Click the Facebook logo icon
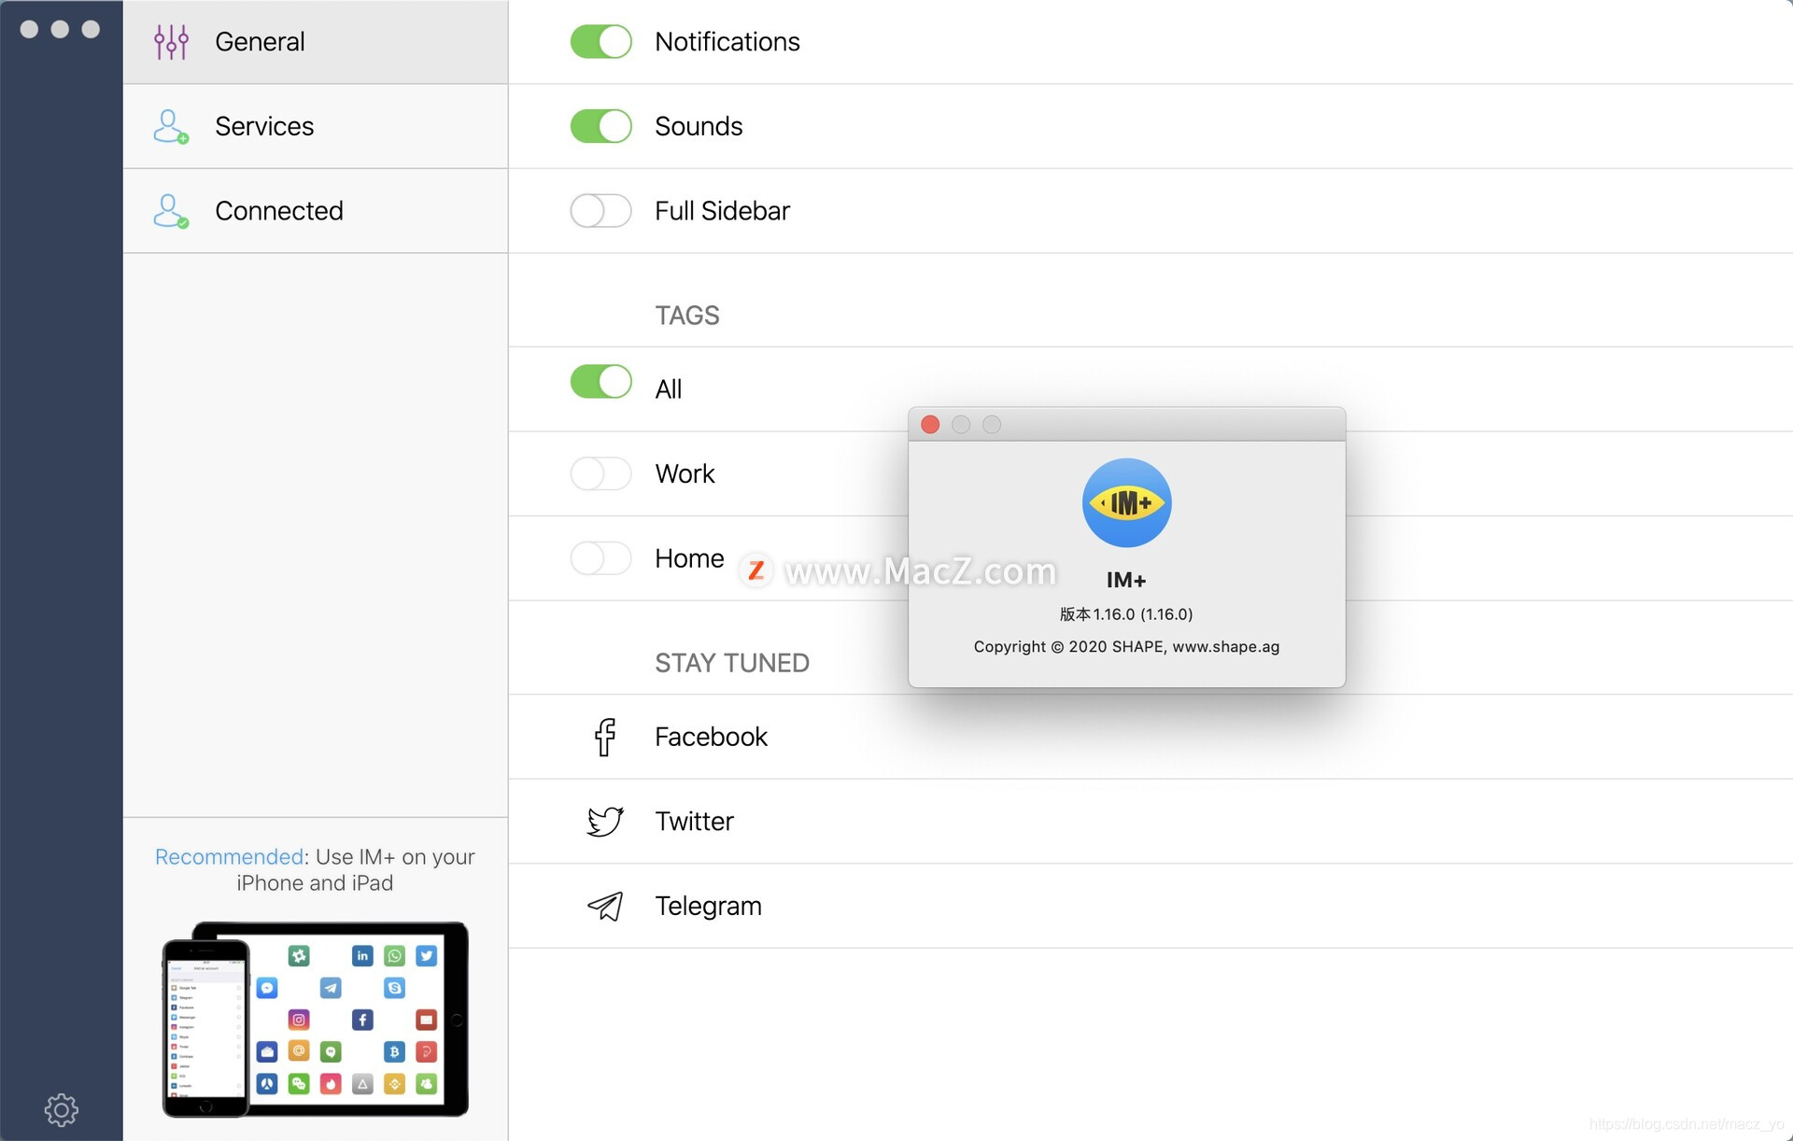Viewport: 1793px width, 1141px height. tap(605, 737)
